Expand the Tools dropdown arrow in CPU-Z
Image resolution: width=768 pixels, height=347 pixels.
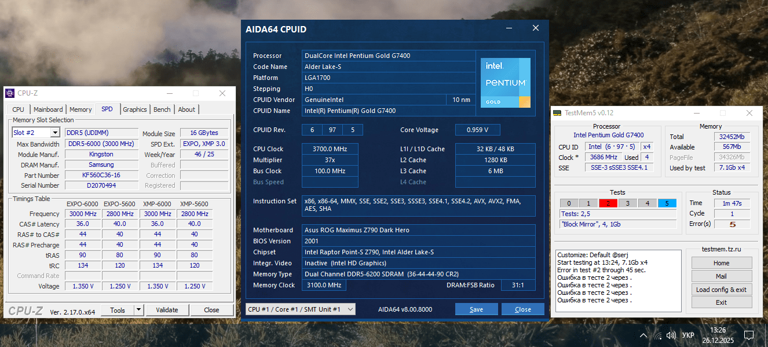(138, 310)
